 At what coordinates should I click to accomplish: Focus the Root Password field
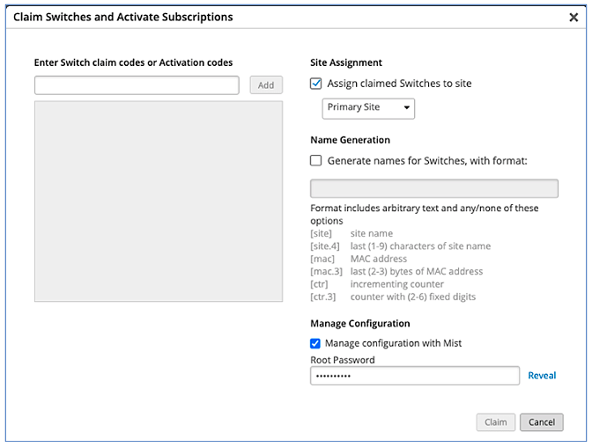[x=415, y=376]
